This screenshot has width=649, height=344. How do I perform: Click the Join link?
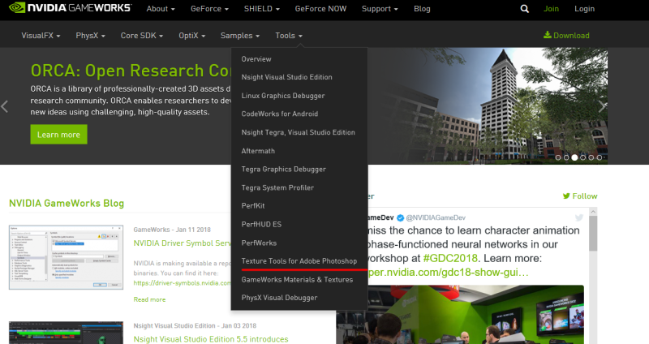pyautogui.click(x=551, y=9)
